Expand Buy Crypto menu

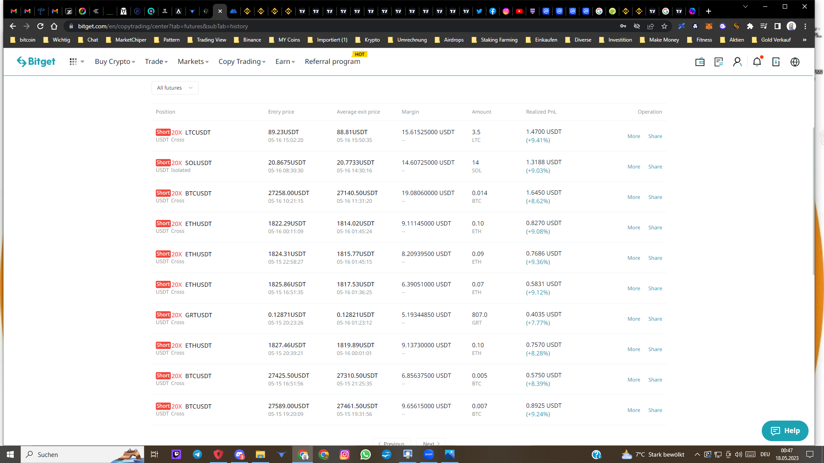[x=115, y=62]
